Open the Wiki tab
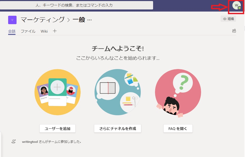The image size is (245, 157). pos(44,31)
